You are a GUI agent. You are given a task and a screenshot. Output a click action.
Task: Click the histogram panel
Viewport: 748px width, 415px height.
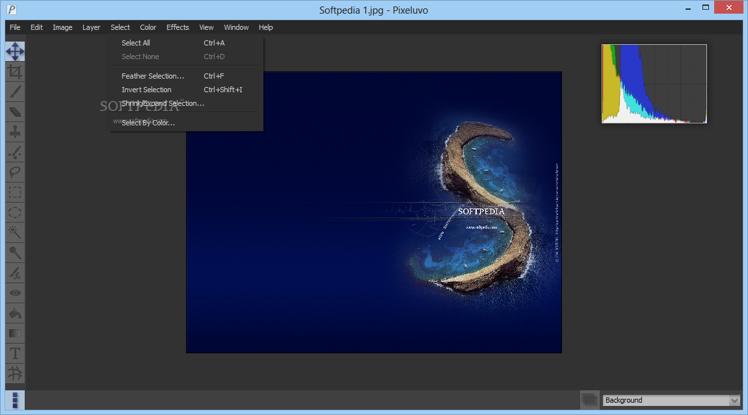point(654,84)
